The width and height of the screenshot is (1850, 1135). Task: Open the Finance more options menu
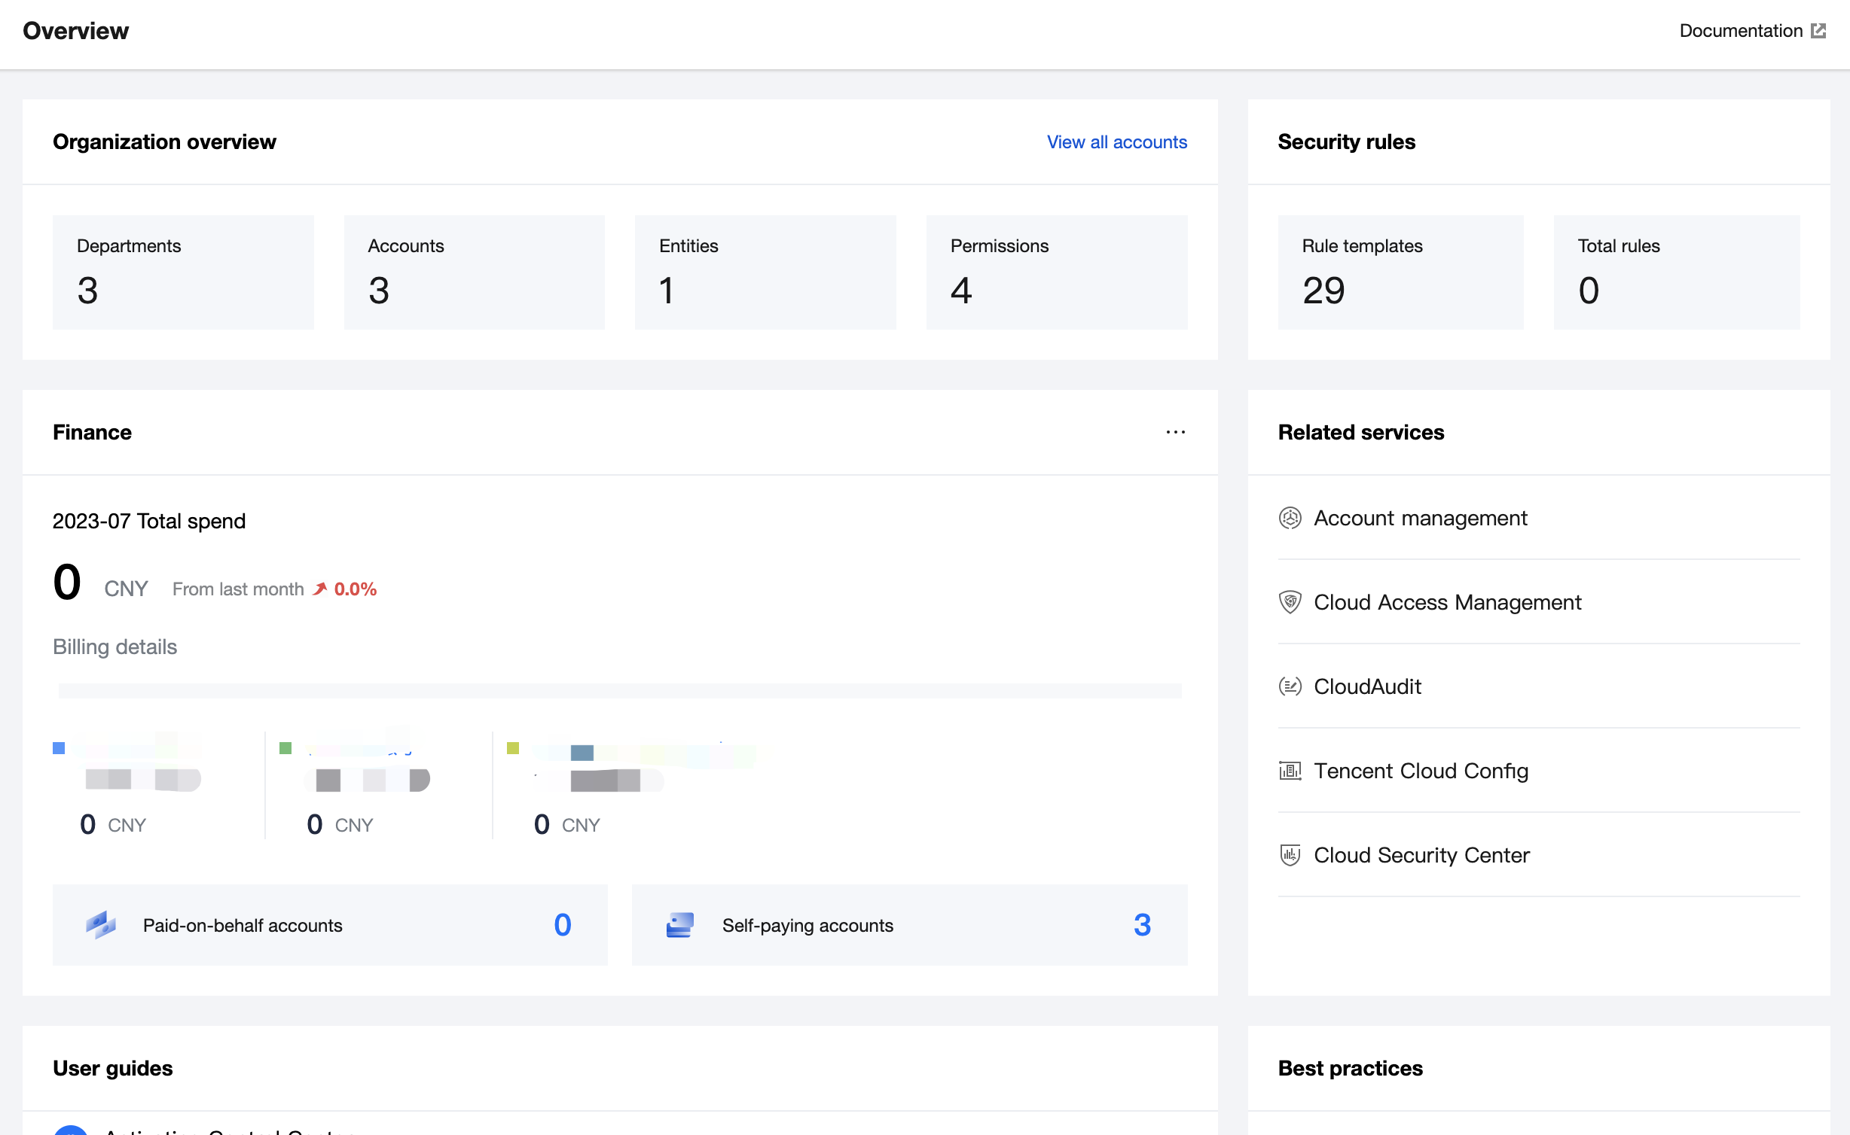[1175, 433]
